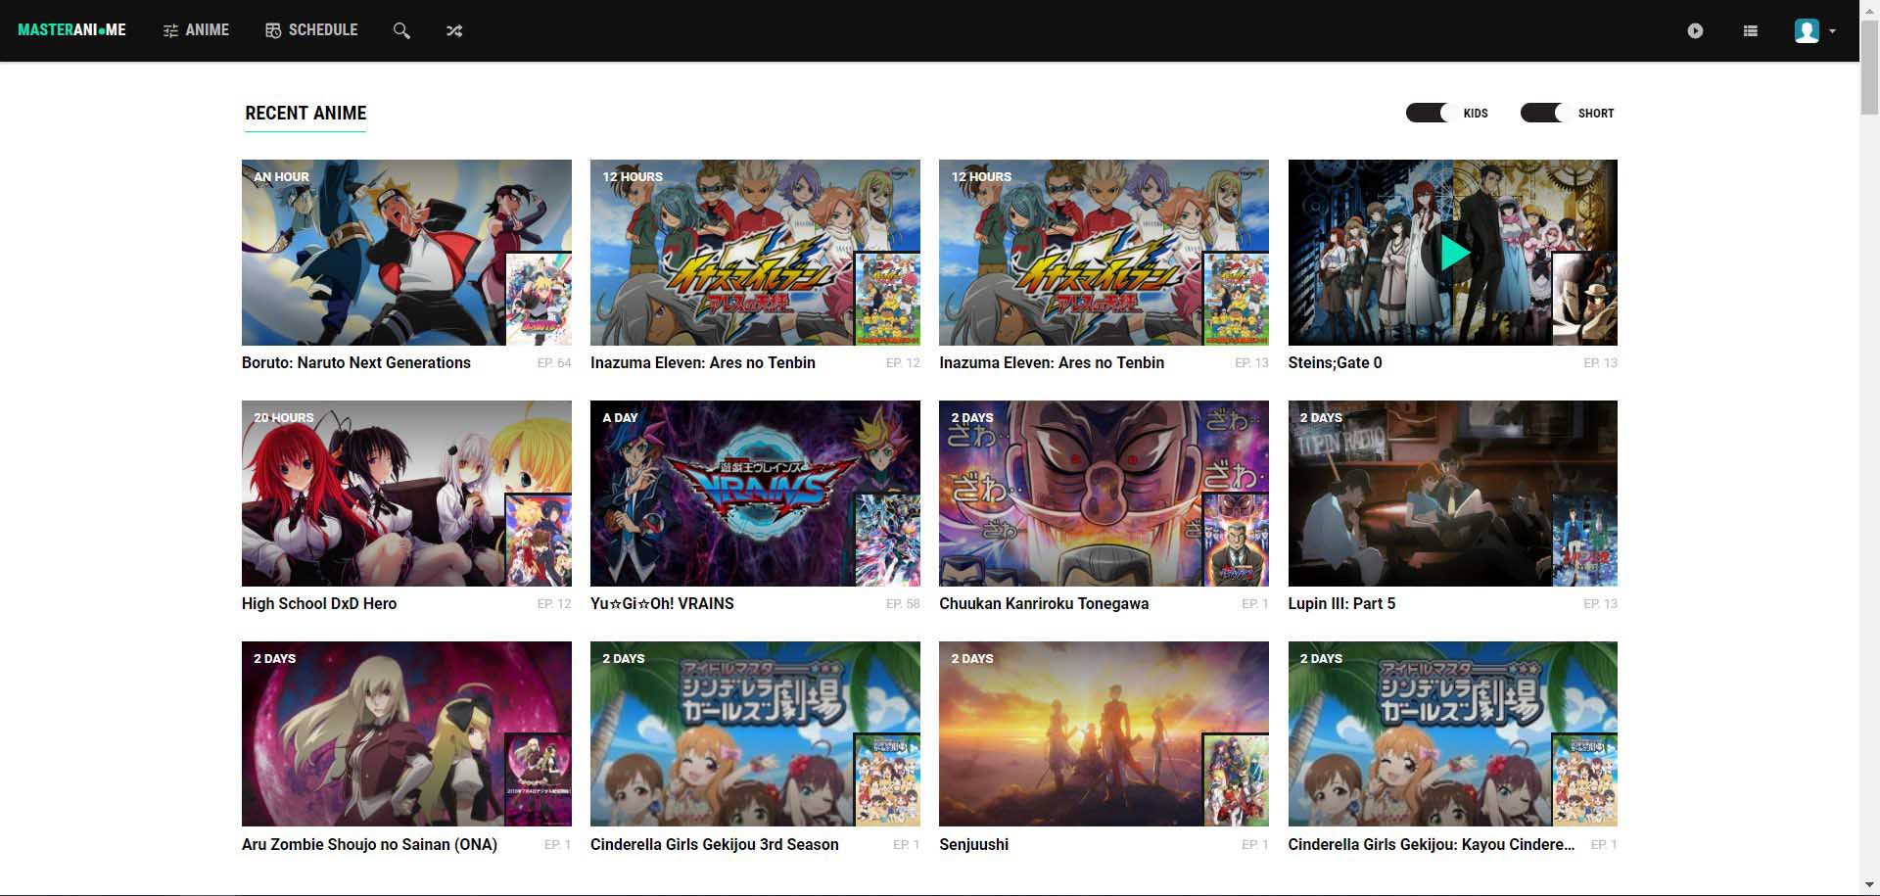Image resolution: width=1880 pixels, height=896 pixels.
Task: Click the Chuukan Kanriroku Tonegawa thumbnail
Action: [1104, 494]
